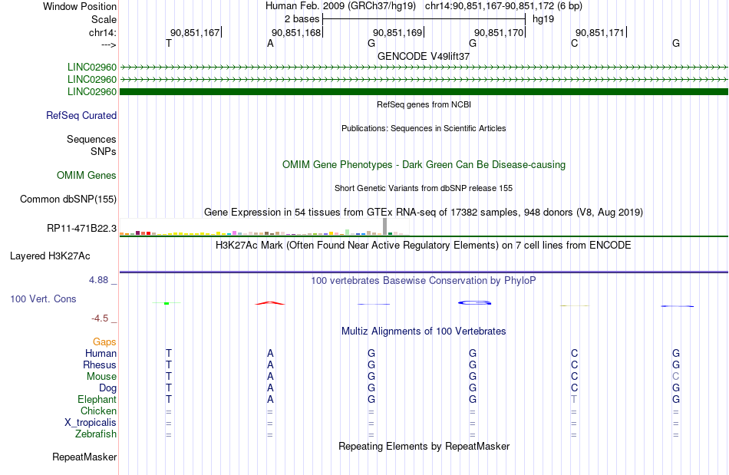Select the Dog alignment row label
This screenshot has width=729, height=475.
tap(107, 388)
